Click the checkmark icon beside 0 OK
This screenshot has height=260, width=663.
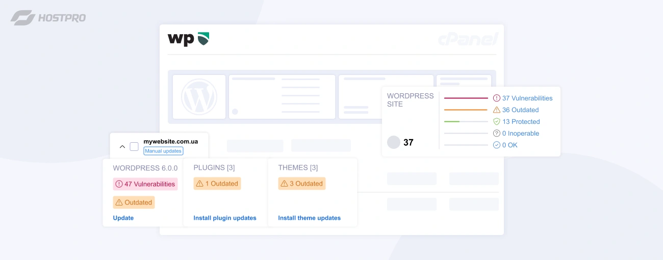pos(497,145)
